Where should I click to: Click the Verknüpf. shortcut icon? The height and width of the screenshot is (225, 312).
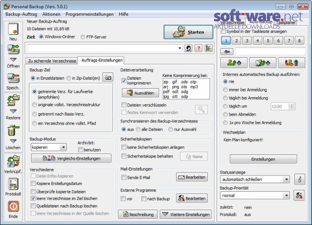coord(13,161)
